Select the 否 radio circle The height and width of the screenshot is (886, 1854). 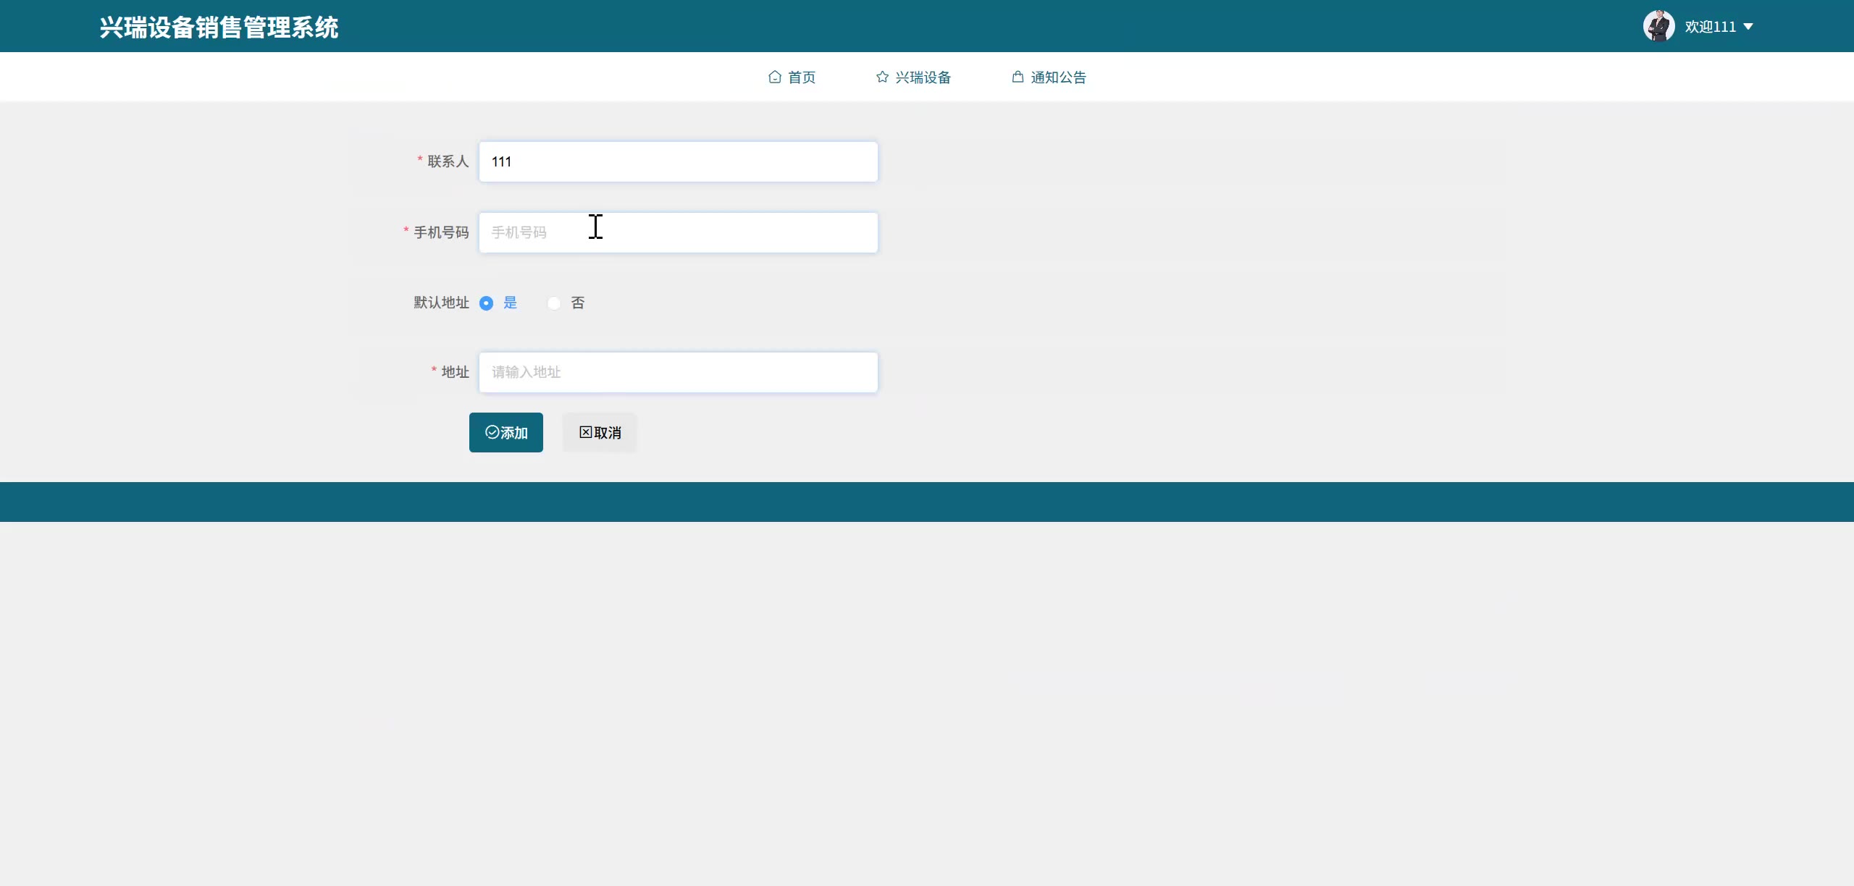[554, 303]
